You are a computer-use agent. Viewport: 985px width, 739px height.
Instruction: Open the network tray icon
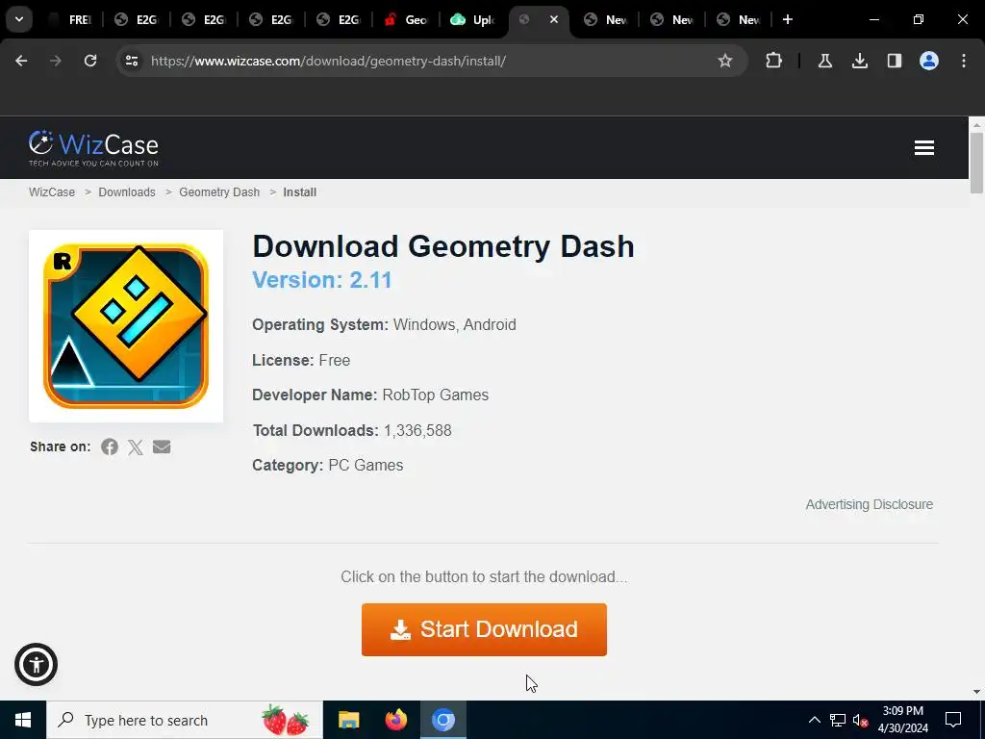(x=838, y=720)
